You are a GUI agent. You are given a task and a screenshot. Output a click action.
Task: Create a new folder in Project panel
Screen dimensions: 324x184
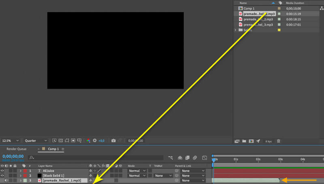[x=244, y=141]
